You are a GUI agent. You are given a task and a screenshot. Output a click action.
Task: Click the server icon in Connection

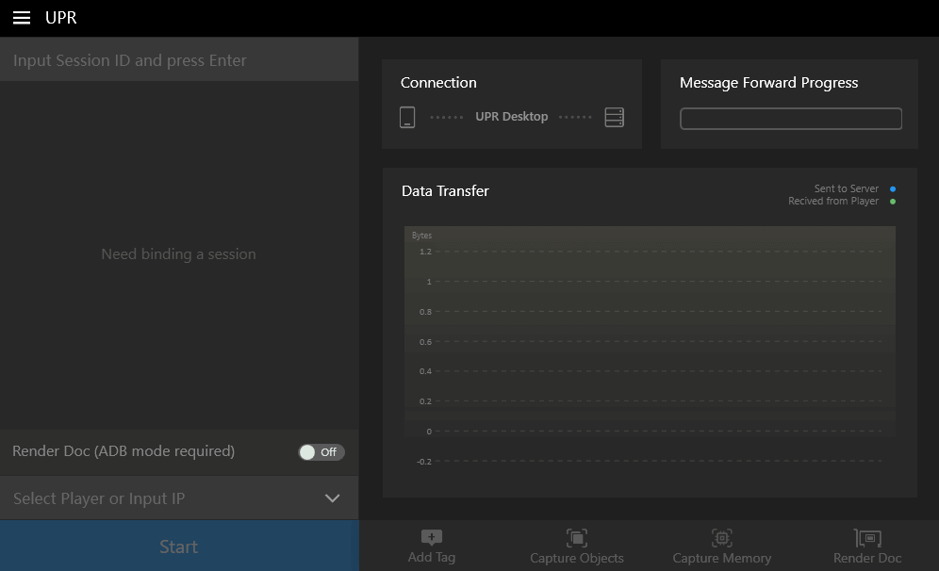[615, 117]
